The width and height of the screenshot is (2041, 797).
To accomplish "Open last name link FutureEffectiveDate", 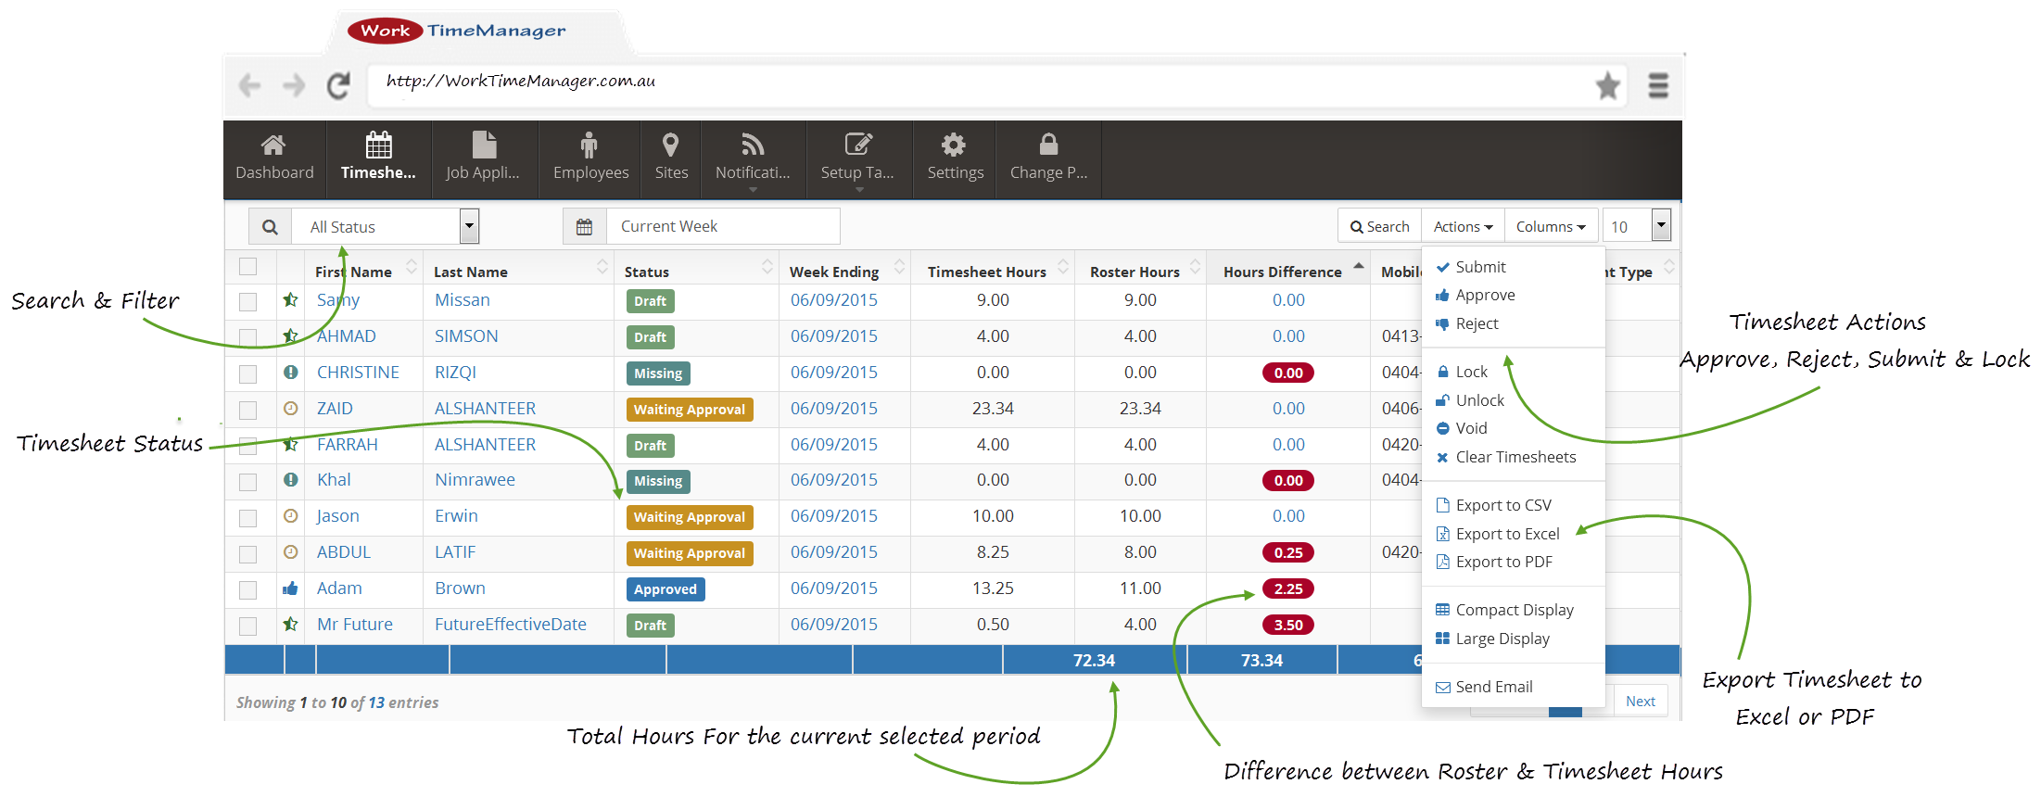I will pyautogui.click(x=510, y=624).
